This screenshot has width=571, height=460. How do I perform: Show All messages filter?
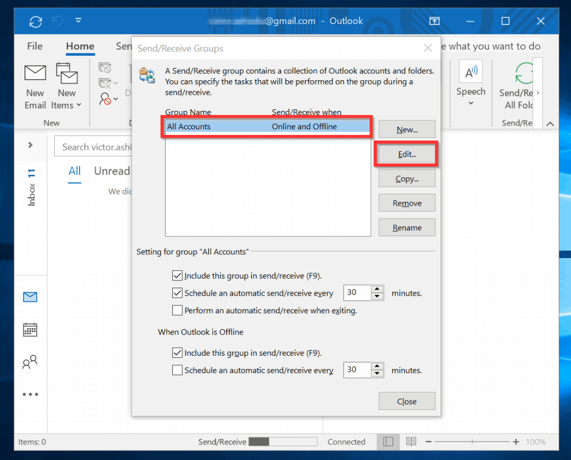click(x=75, y=171)
